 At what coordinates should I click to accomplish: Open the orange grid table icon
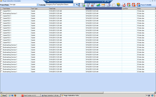[103, 5]
